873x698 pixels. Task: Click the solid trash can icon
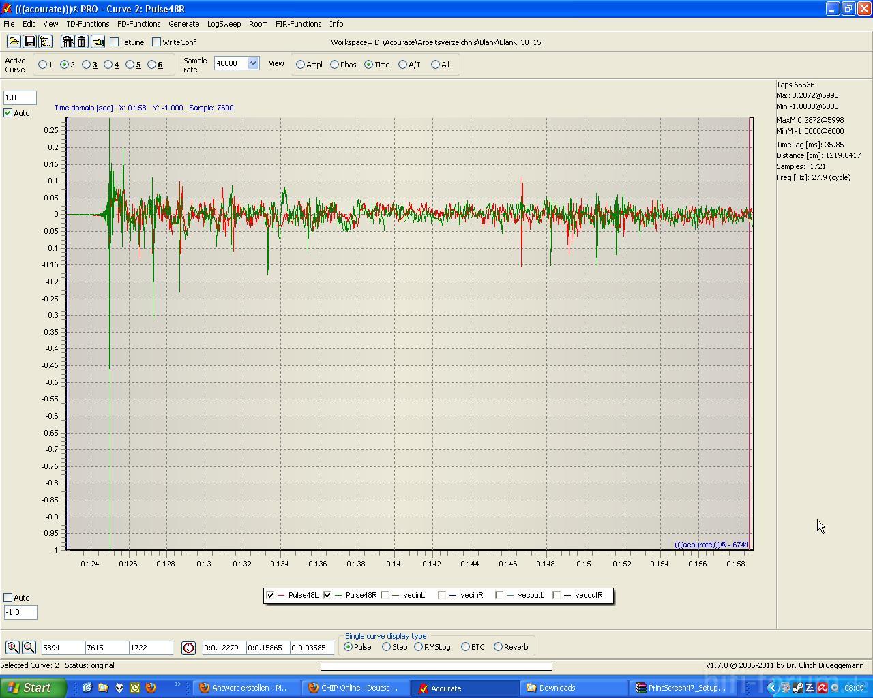pos(82,42)
